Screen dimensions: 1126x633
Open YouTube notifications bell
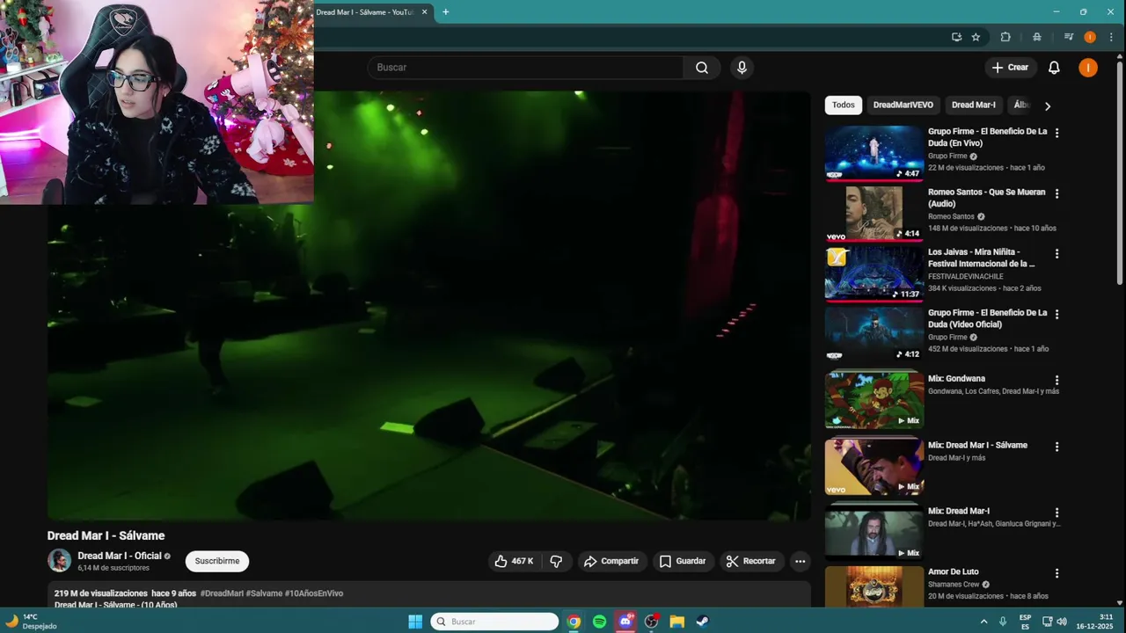1054,68
